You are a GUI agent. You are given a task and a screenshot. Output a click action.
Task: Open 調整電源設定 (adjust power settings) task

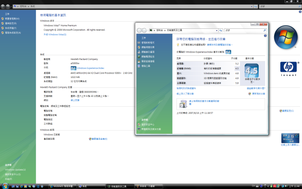click(x=148, y=57)
